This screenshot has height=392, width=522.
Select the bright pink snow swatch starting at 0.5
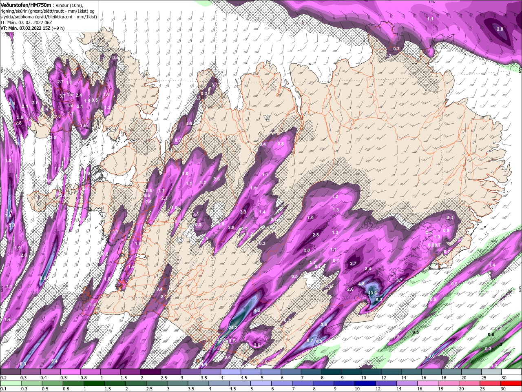pos(70,372)
